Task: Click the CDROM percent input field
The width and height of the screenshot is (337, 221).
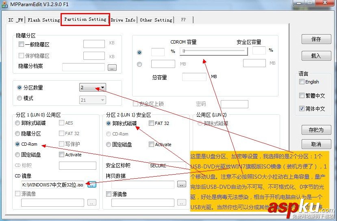Action: [x=158, y=52]
